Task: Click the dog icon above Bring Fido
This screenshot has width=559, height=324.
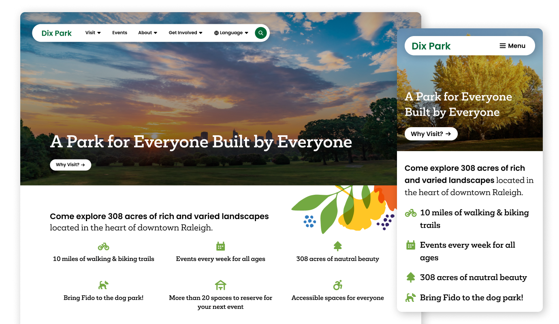Action: coord(104,285)
